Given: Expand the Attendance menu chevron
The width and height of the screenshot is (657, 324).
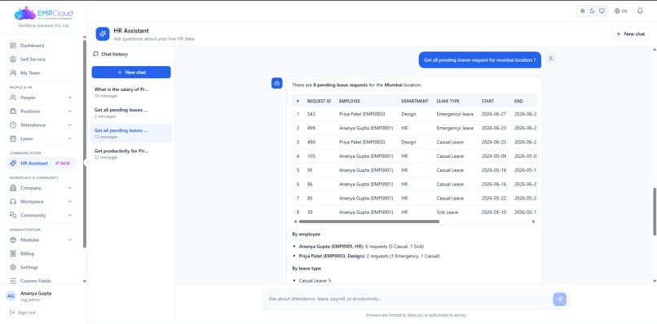Looking at the screenshot, I should [x=69, y=125].
